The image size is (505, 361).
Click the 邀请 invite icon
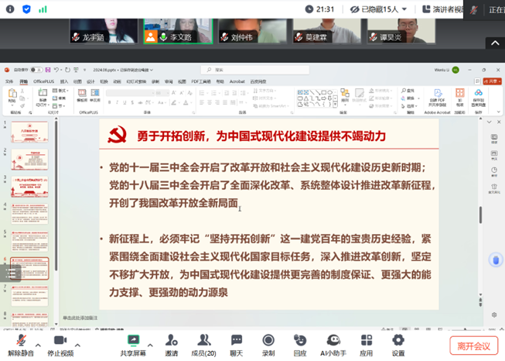171,342
